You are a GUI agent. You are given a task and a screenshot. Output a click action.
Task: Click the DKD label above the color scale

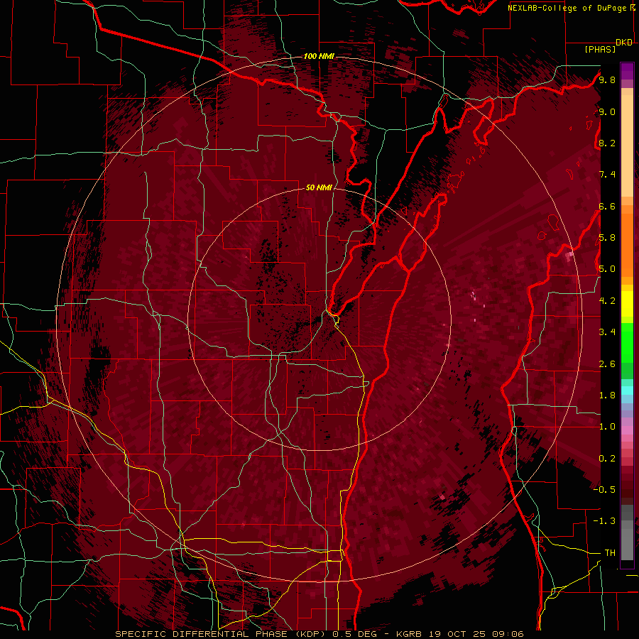coord(624,43)
